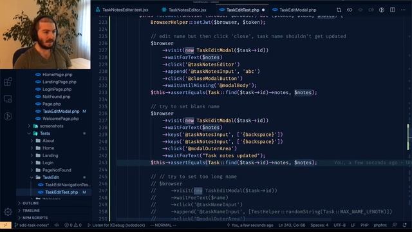Click Ln 243, Col 66 cursor position

click(x=292, y=225)
